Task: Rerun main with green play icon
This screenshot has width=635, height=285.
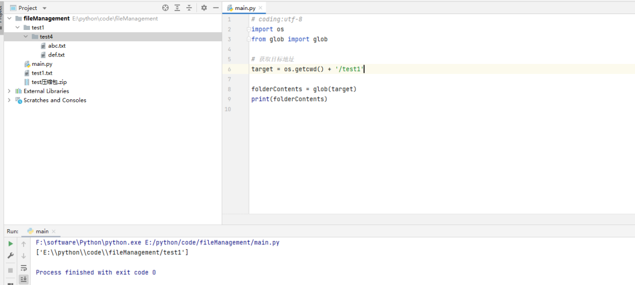Action: pos(11,244)
